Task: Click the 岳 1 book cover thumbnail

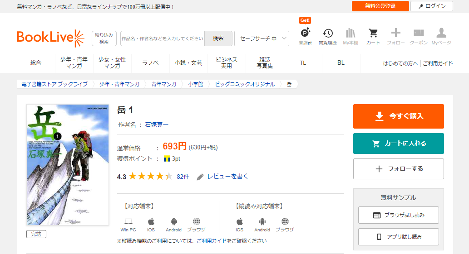Action: tap(68, 165)
